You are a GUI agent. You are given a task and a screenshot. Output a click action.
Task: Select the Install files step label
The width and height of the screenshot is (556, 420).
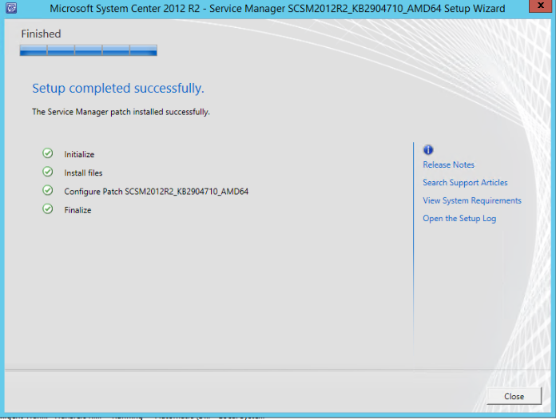click(83, 172)
